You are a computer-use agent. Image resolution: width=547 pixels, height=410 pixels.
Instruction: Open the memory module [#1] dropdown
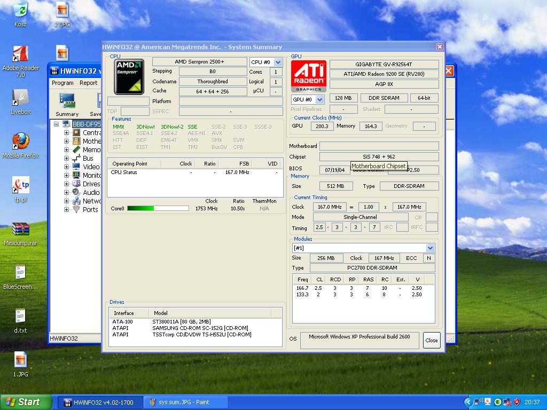[430, 248]
